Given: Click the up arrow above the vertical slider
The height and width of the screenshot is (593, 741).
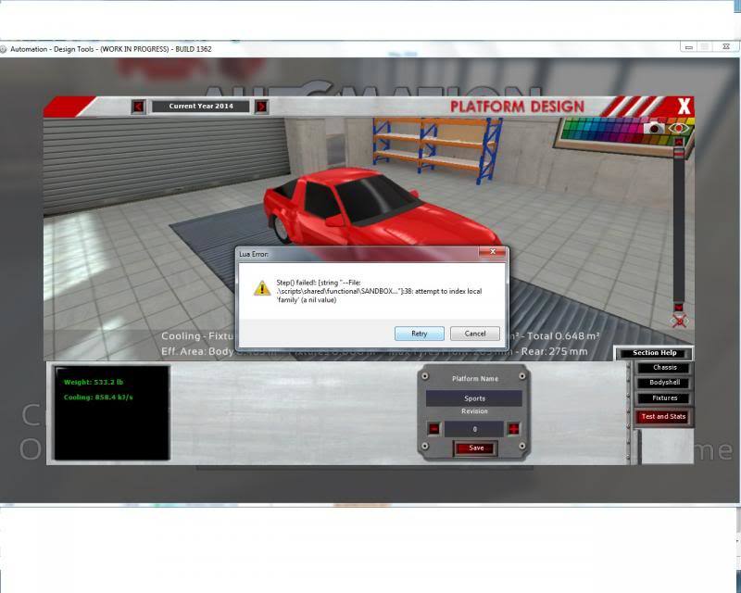Looking at the screenshot, I should (x=678, y=143).
